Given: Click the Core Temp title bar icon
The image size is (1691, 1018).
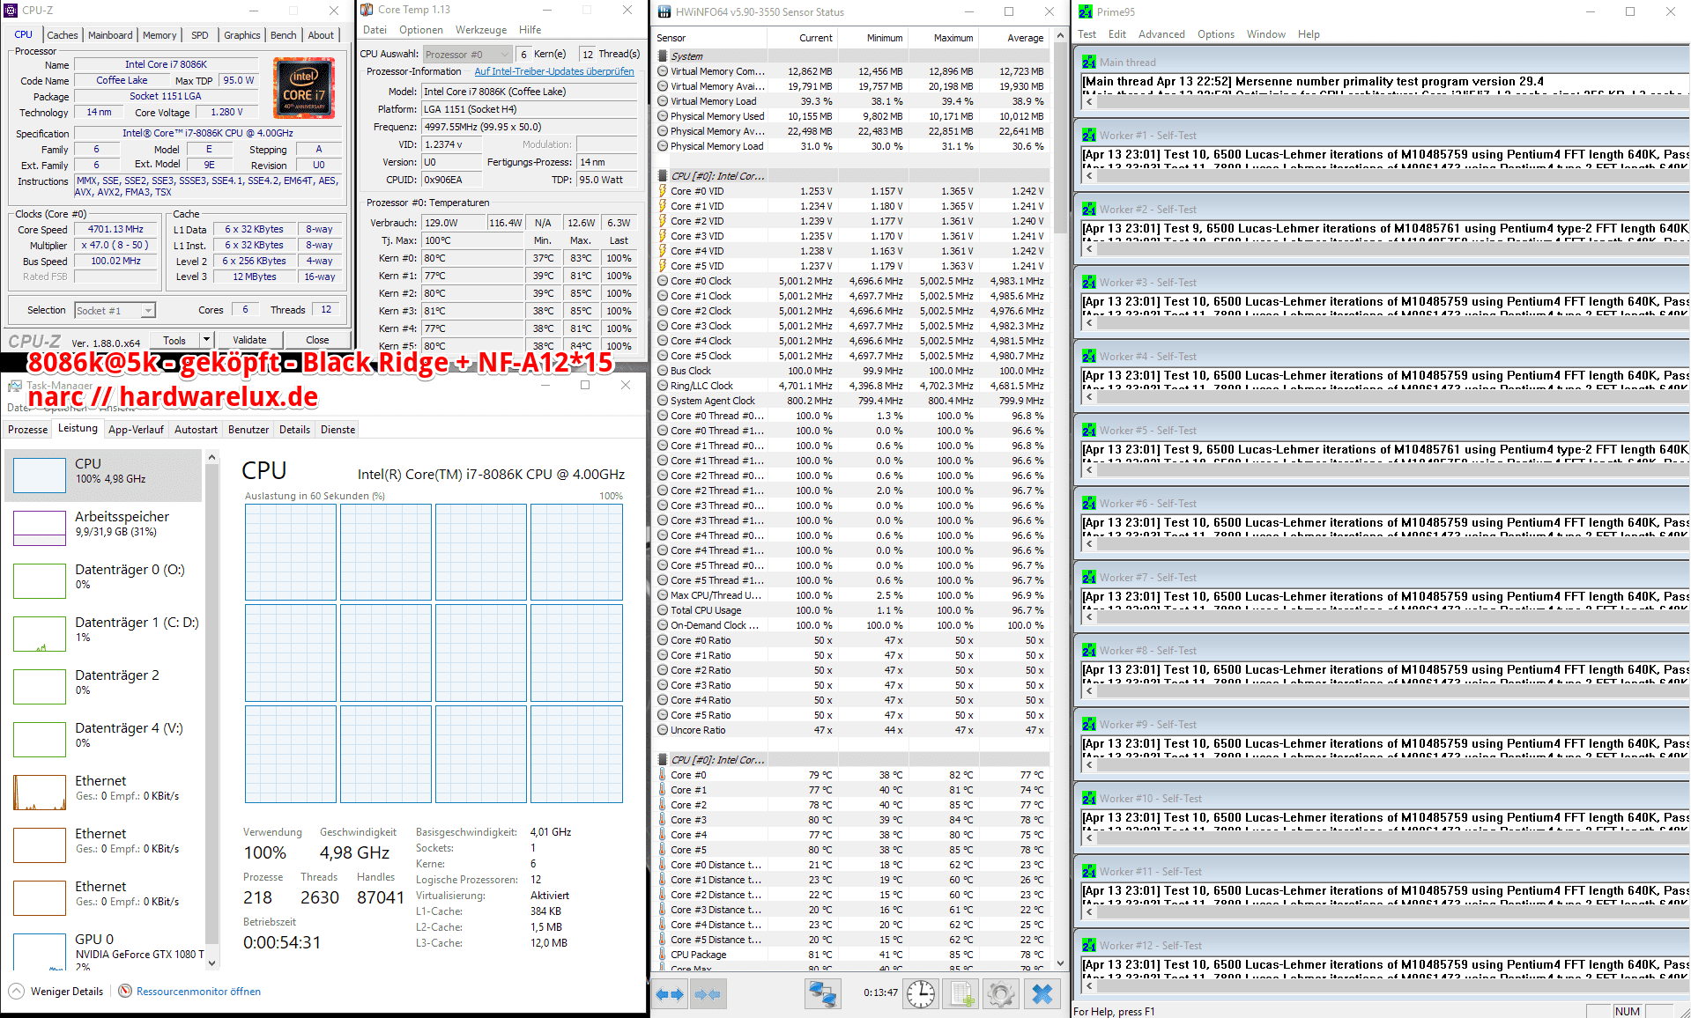Looking at the screenshot, I should 367,10.
